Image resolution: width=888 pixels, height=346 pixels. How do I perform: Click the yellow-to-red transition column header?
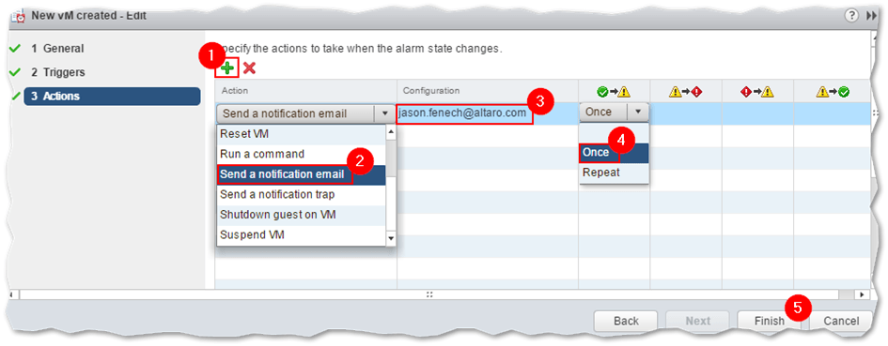[686, 91]
